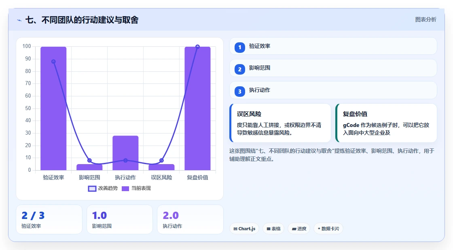This screenshot has height=250, width=453.
Task: Click the 验证效率 purple bar
Action: coord(53,108)
